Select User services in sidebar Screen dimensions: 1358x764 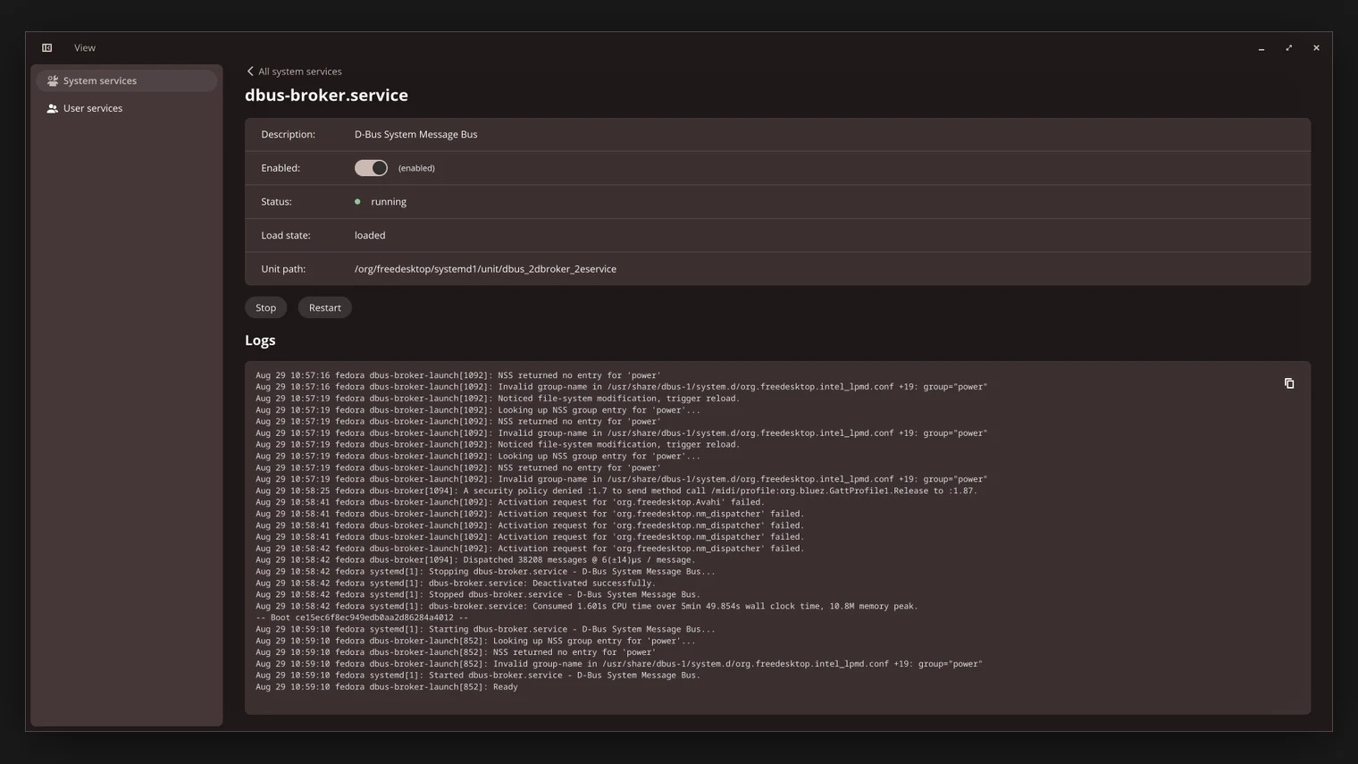pos(126,108)
